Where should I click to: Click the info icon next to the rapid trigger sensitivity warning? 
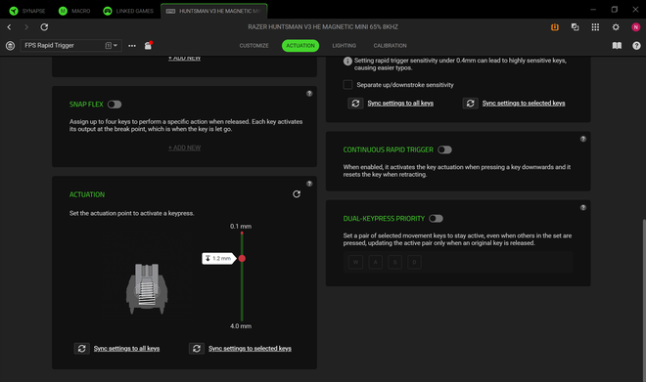tap(347, 62)
